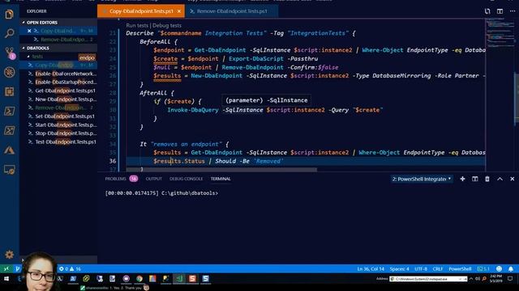The height and width of the screenshot is (291, 519).
Task: Open the Windows Start menu
Action: click(6, 279)
